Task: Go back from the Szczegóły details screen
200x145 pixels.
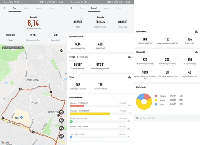Action: click(71, 8)
